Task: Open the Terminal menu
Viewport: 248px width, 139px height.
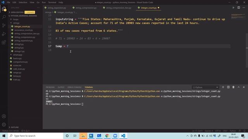Action: (52, 2)
